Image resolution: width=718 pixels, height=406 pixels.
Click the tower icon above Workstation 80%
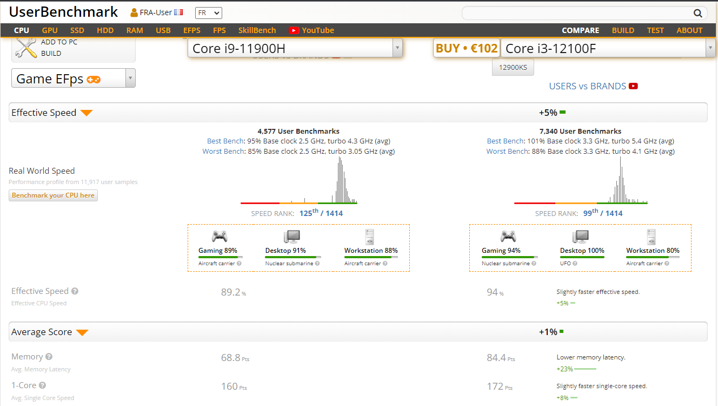(x=651, y=237)
